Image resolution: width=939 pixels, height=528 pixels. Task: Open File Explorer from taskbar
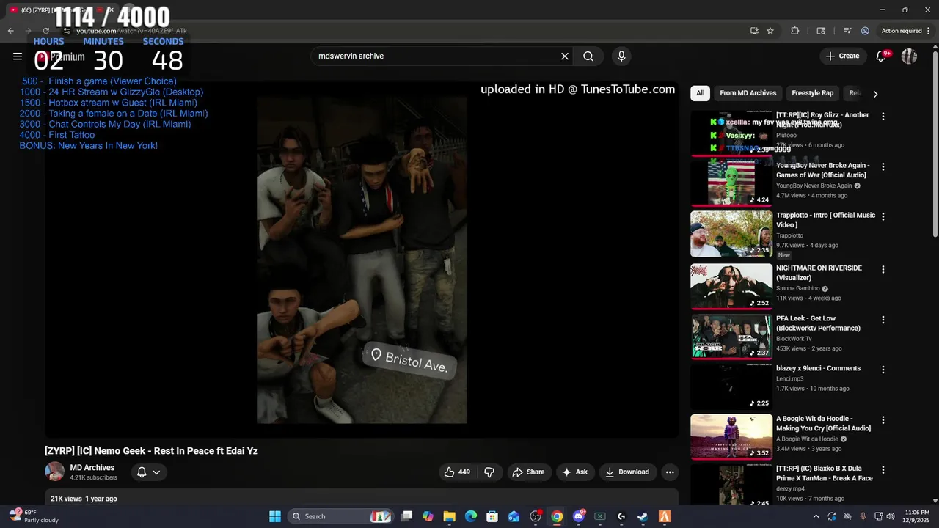pos(450,516)
